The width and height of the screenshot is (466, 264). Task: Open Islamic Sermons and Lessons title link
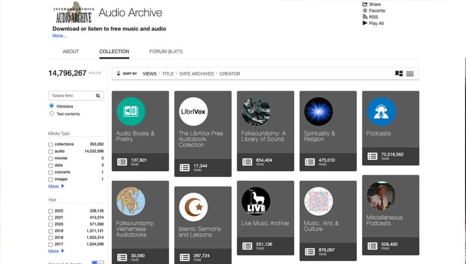(200, 232)
